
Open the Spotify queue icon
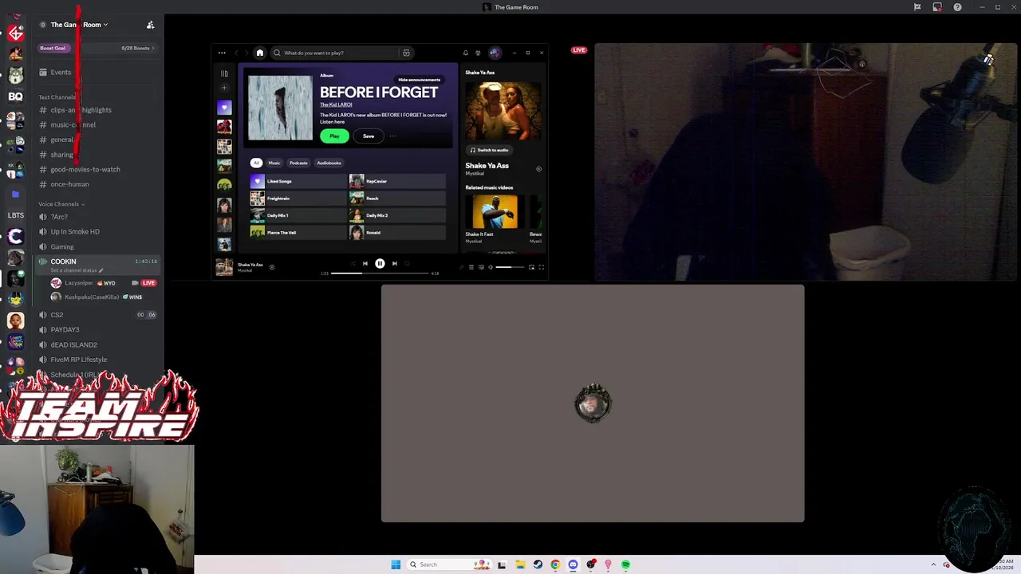(x=471, y=267)
